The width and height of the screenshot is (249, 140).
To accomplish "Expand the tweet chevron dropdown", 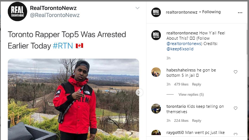I will click(137, 8).
